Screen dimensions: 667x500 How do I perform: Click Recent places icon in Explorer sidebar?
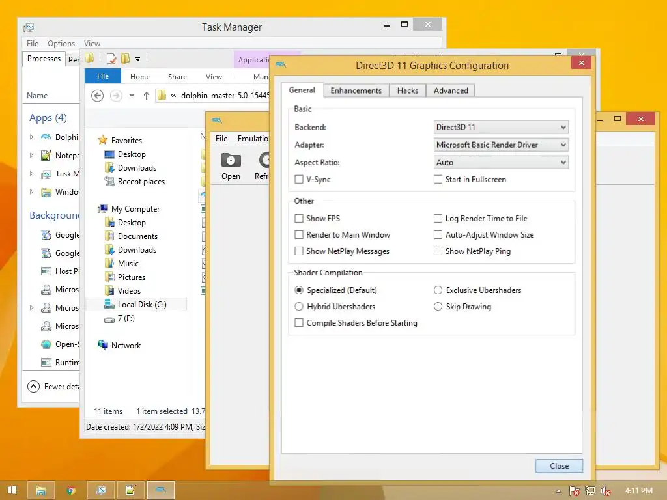click(109, 182)
